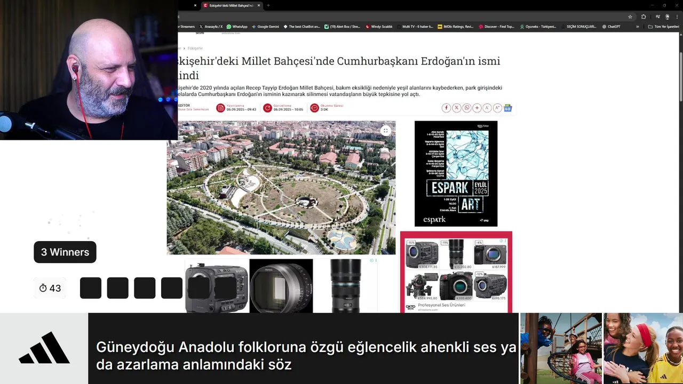Open SEÇİM SONUÇLARI bookmark
Screen dimensions: 683x384
pyautogui.click(x=578, y=26)
